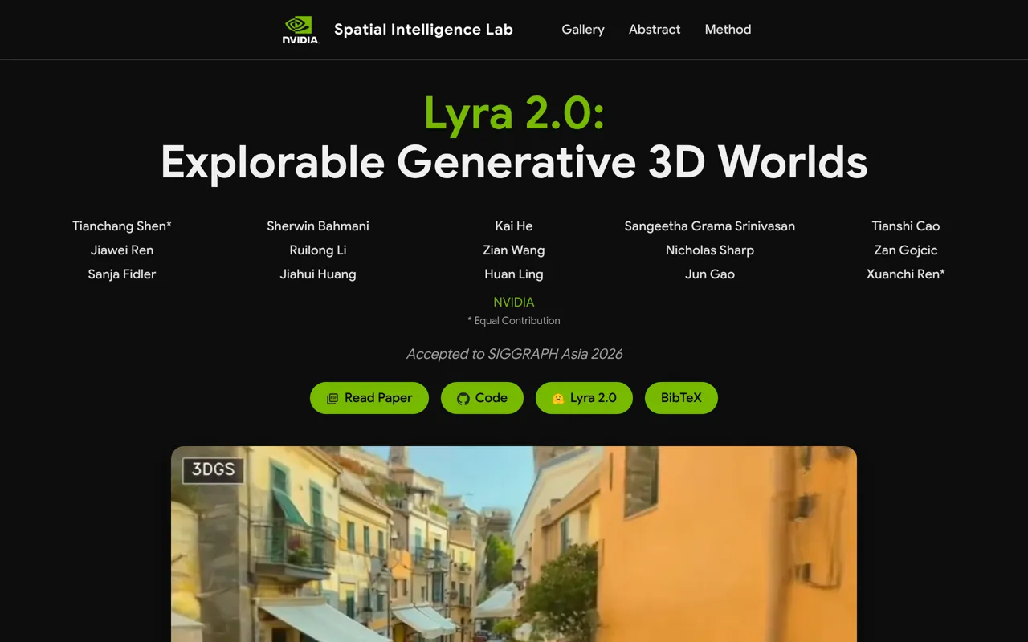Click the paper icon in Read Paper
This screenshot has width=1028, height=642.
[332, 399]
